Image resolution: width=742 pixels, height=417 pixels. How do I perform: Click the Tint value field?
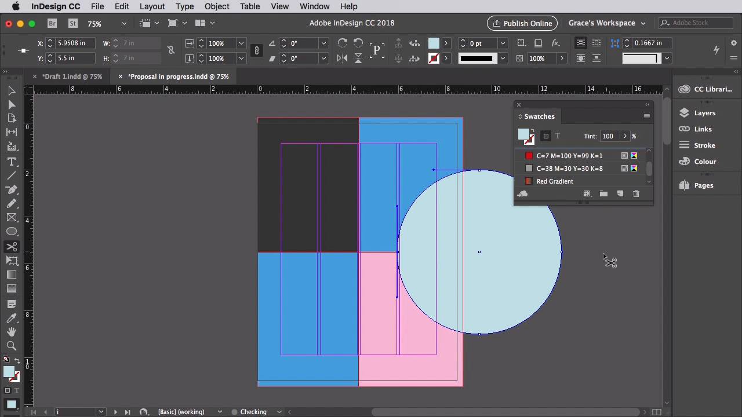tap(609, 136)
